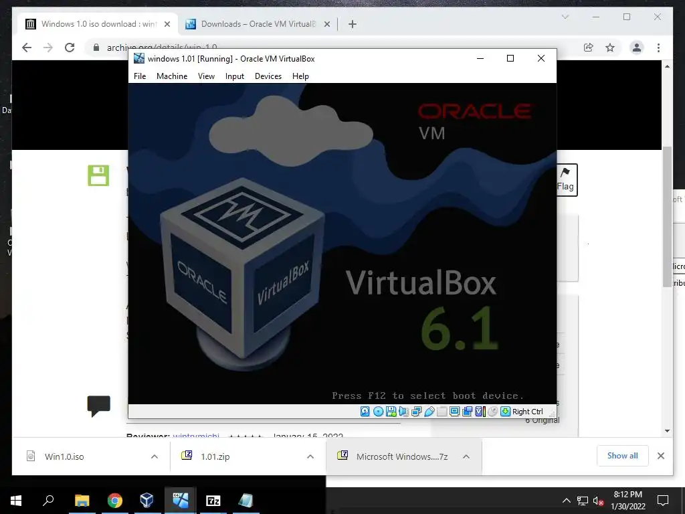Bookmark this page with the star icon
Image resolution: width=685 pixels, height=514 pixels.
click(x=610, y=48)
